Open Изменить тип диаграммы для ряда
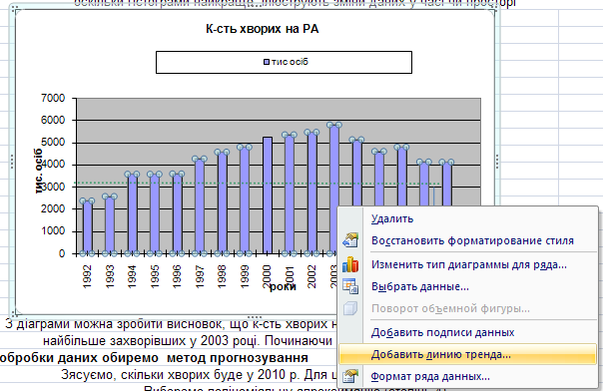 pyautogui.click(x=469, y=264)
